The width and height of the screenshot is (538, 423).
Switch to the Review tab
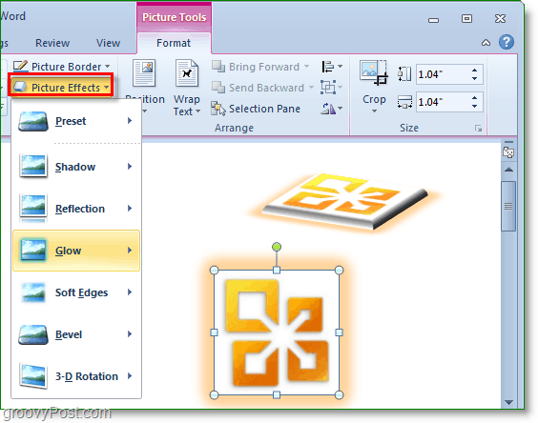click(x=52, y=43)
